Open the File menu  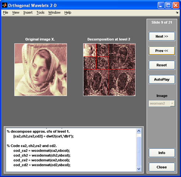tap(6, 13)
